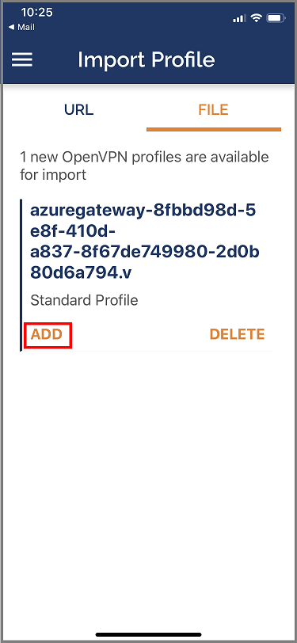Tap the orange underline under FILE
Image resolution: width=297 pixels, height=643 pixels.
[x=214, y=130]
